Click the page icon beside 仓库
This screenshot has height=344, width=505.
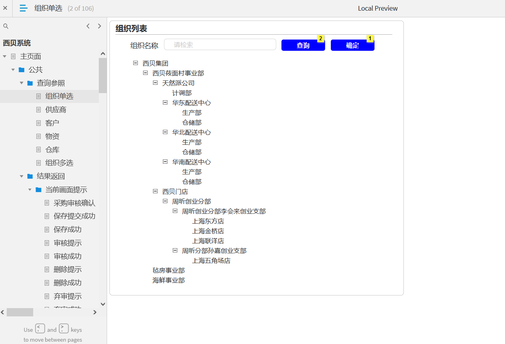38,150
